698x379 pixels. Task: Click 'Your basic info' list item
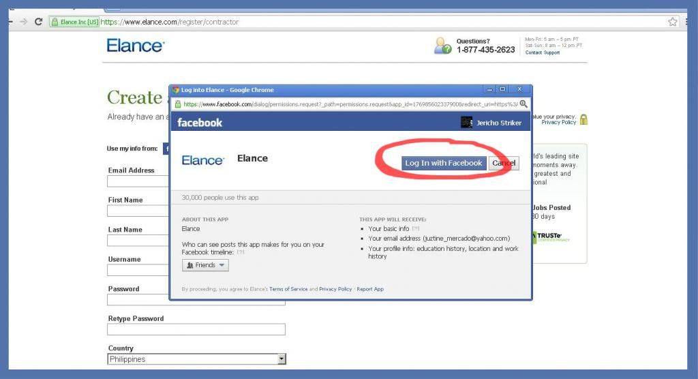tap(389, 228)
